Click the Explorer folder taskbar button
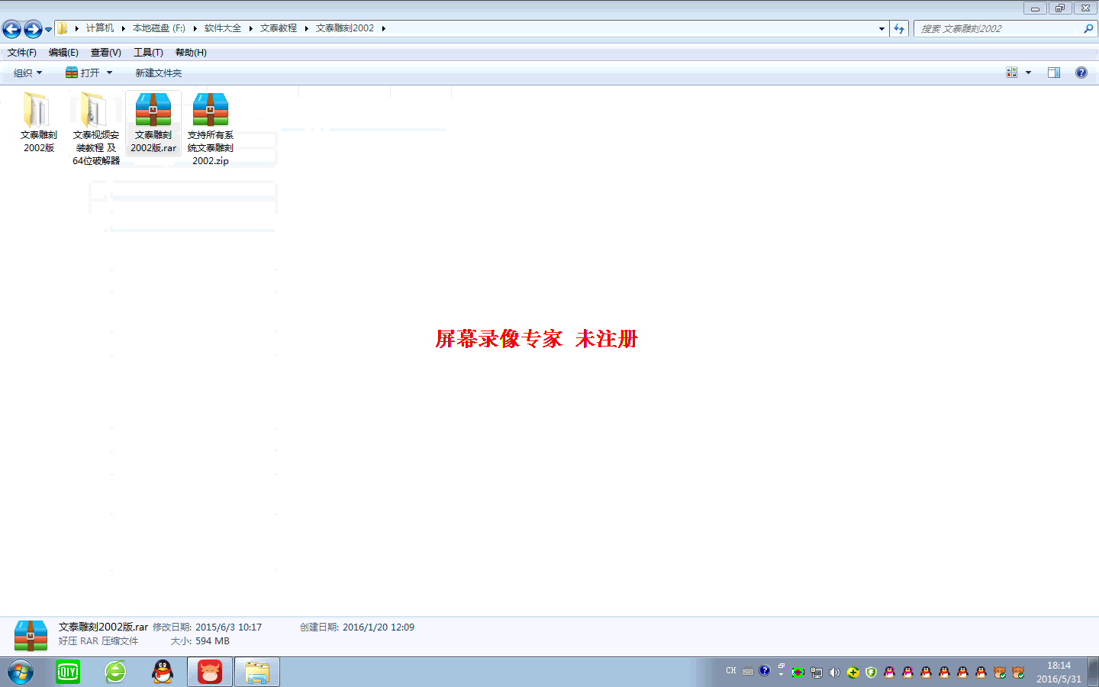The image size is (1099, 687). [x=257, y=672]
